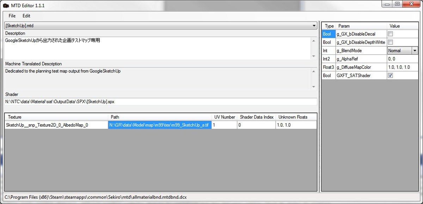
Task: Select the m99_SketchUp_a.tif path cell
Action: point(159,125)
